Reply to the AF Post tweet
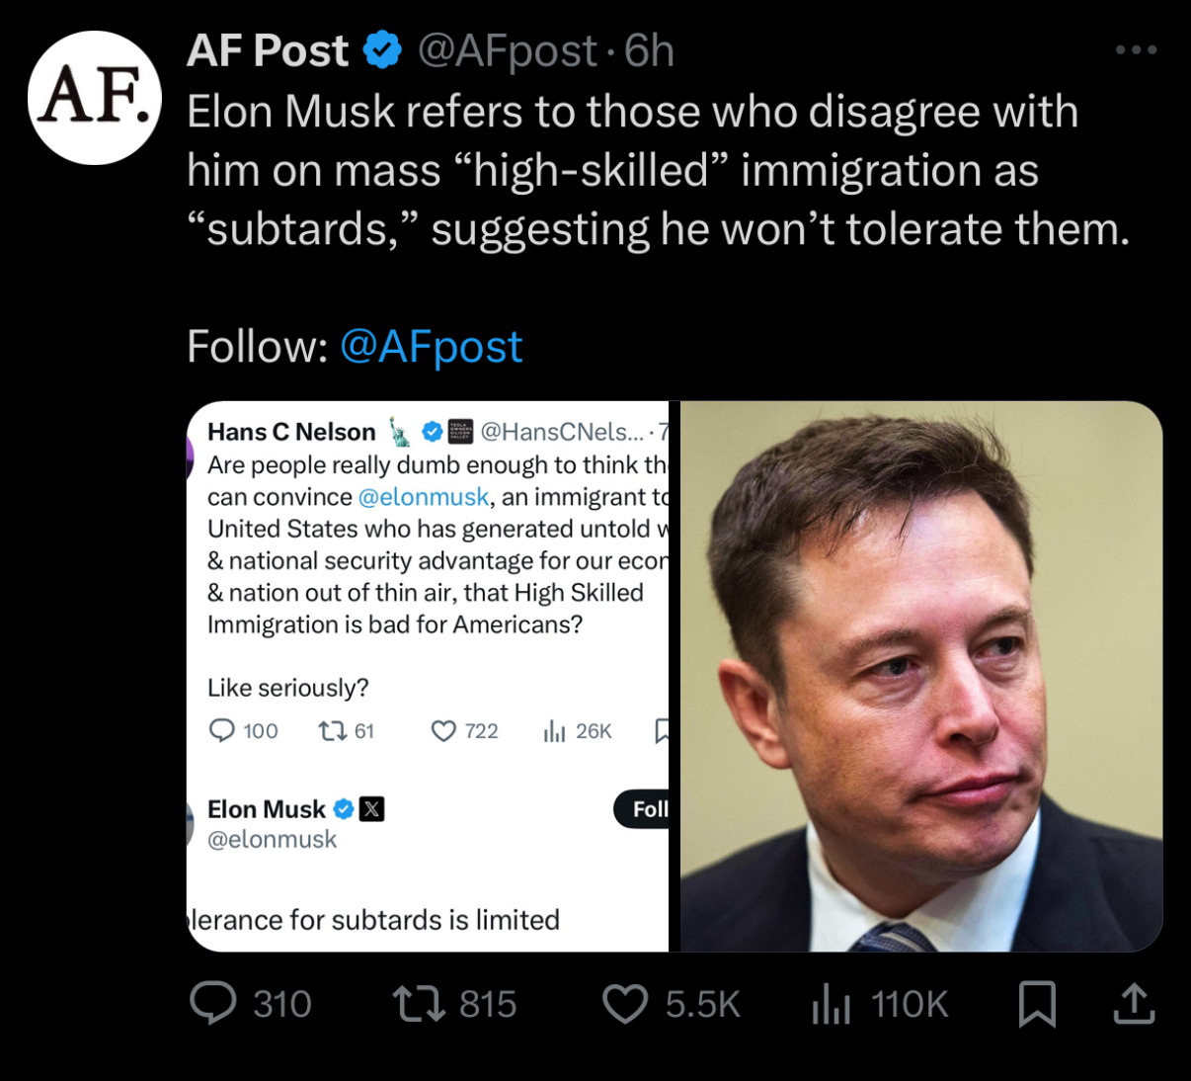This screenshot has height=1081, width=1191. tap(213, 1003)
